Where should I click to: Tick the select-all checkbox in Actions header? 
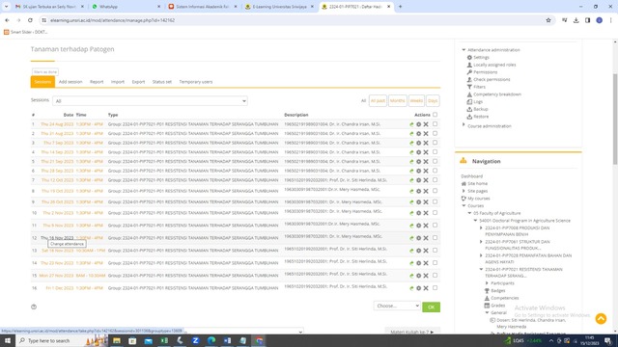[435, 115]
